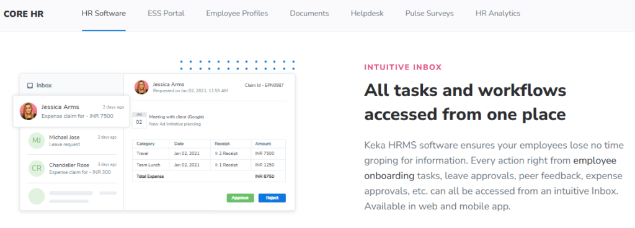Click the blue Reject button
Viewport: 635px width, 228px height.
coord(272,198)
